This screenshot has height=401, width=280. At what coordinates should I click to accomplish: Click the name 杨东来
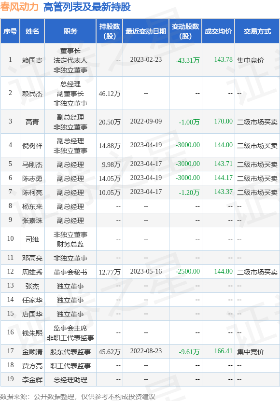point(32,207)
